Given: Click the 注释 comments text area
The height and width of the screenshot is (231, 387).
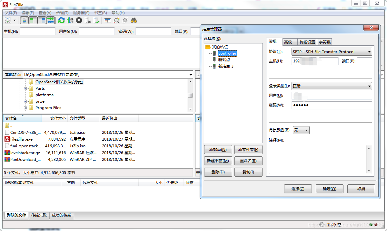Looking at the screenshot, I should [x=320, y=159].
